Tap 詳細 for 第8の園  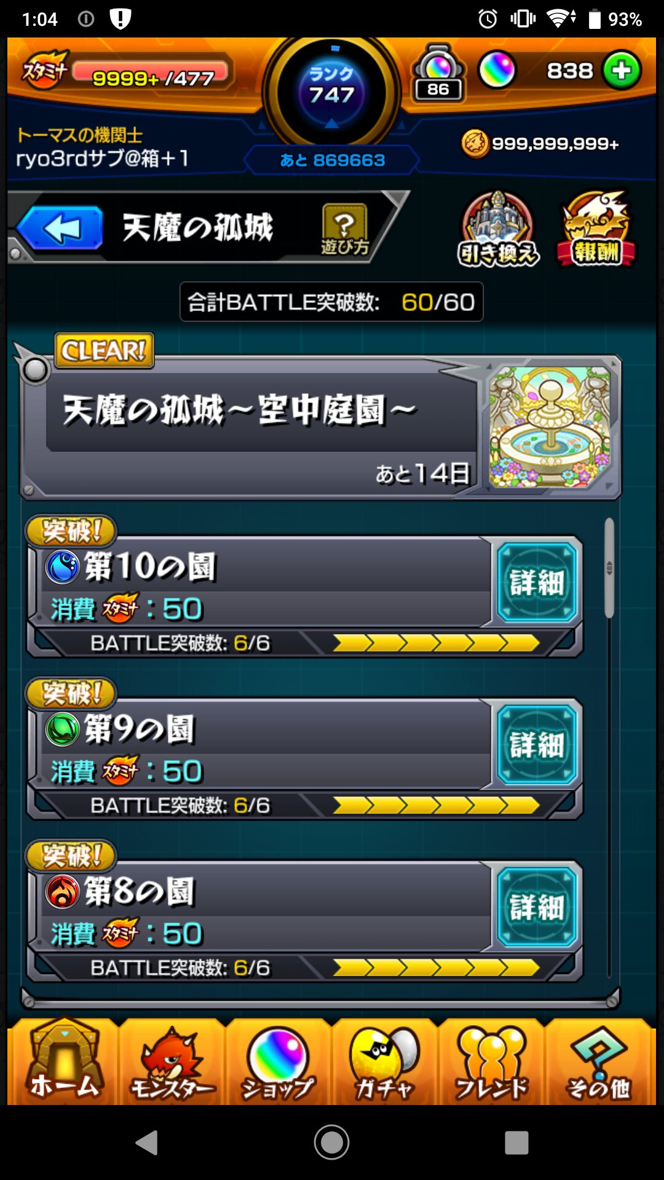[x=537, y=907]
